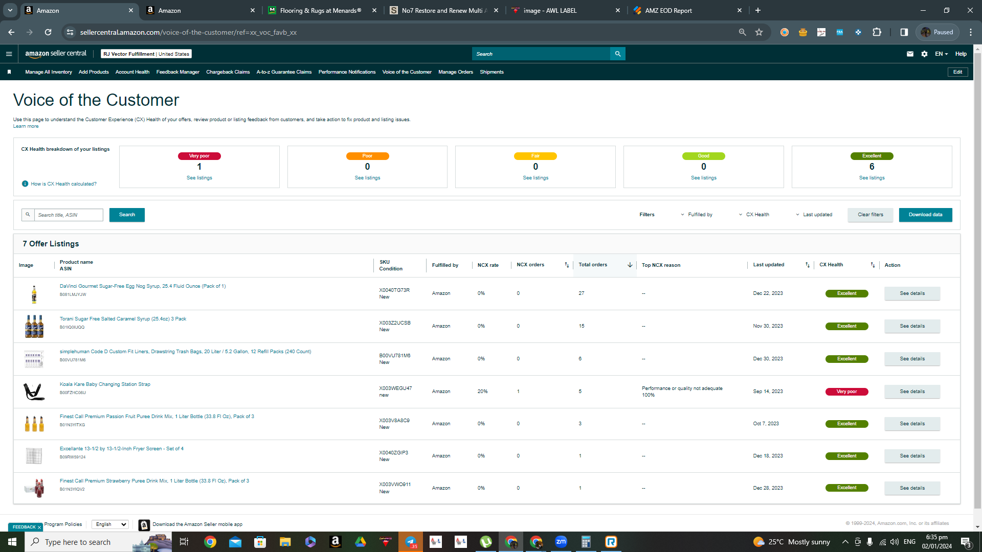The image size is (982, 552).
Task: Open Feedback Manager
Action: [177, 72]
